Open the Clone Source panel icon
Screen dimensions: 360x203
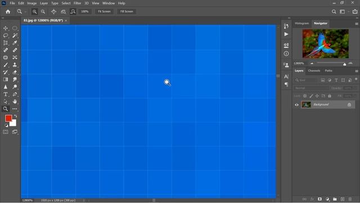point(286,65)
